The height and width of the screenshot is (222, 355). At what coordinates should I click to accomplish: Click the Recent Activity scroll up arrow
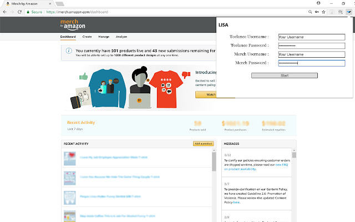(x=214, y=150)
